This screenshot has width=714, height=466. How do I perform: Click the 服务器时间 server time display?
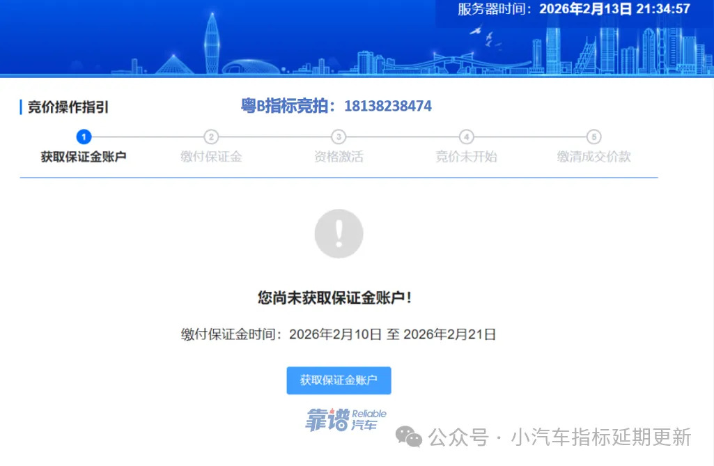click(x=573, y=10)
